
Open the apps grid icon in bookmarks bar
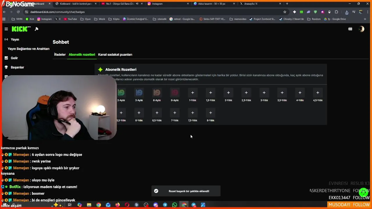pyautogui.click(x=4, y=19)
